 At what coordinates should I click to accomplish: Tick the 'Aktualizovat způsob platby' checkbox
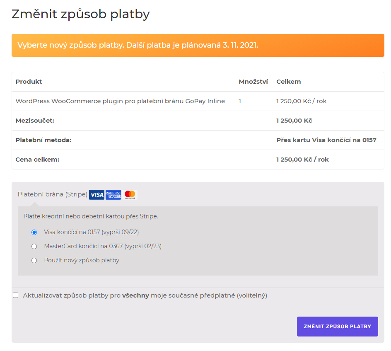[x=16, y=295]
